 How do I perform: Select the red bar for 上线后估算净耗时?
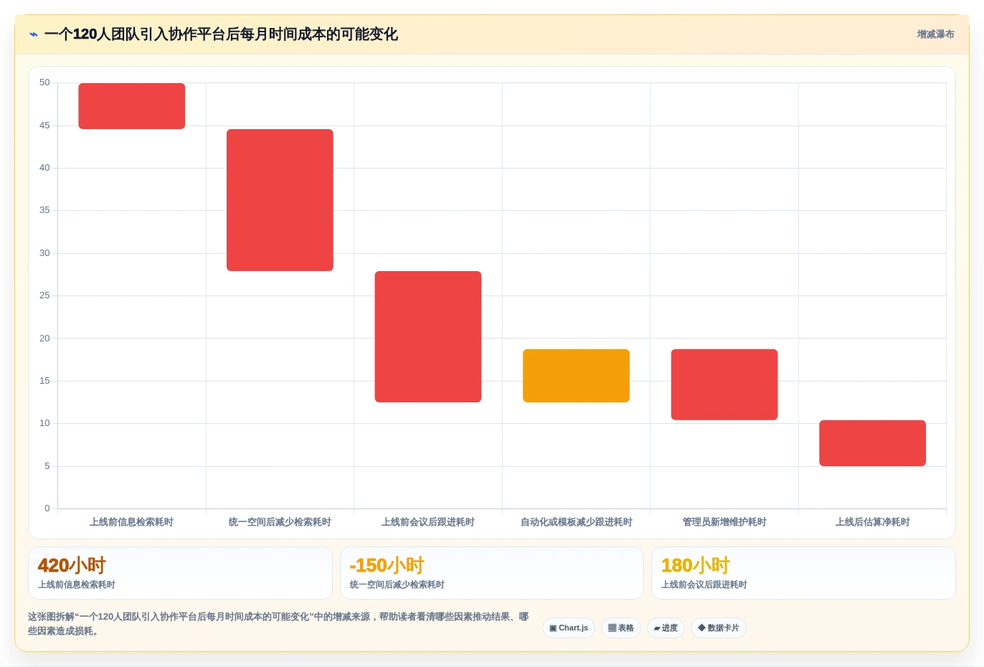872,443
